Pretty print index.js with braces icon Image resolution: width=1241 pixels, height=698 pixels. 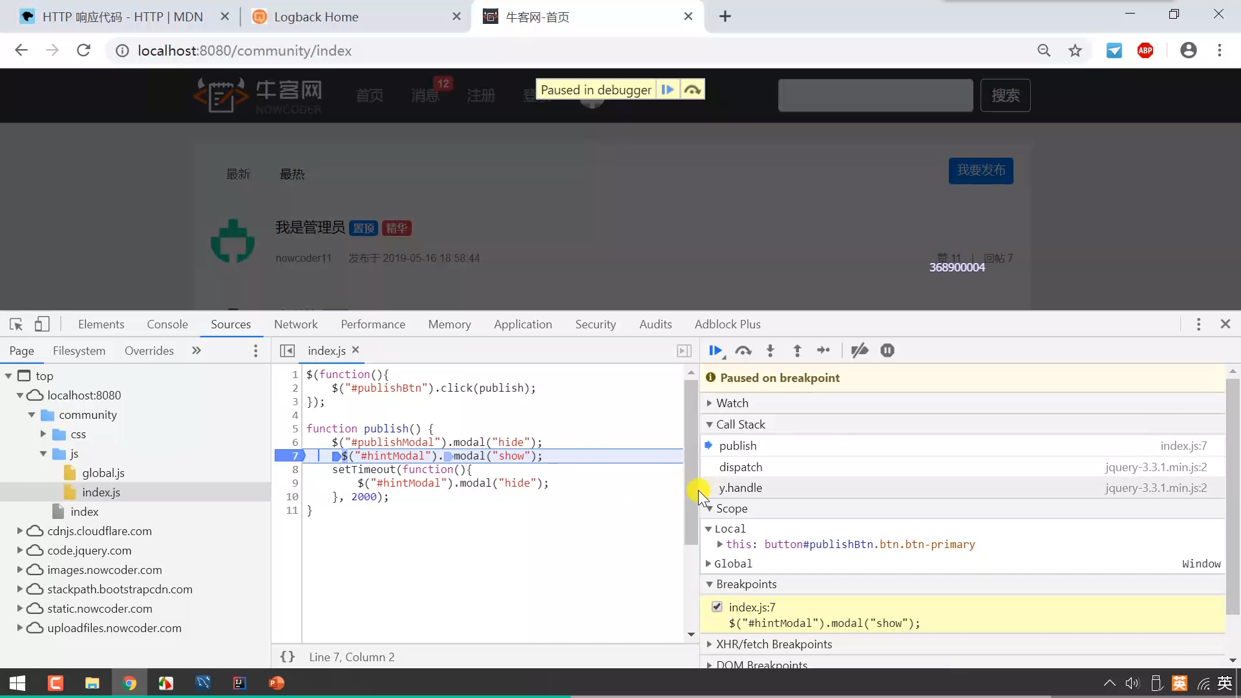point(288,657)
